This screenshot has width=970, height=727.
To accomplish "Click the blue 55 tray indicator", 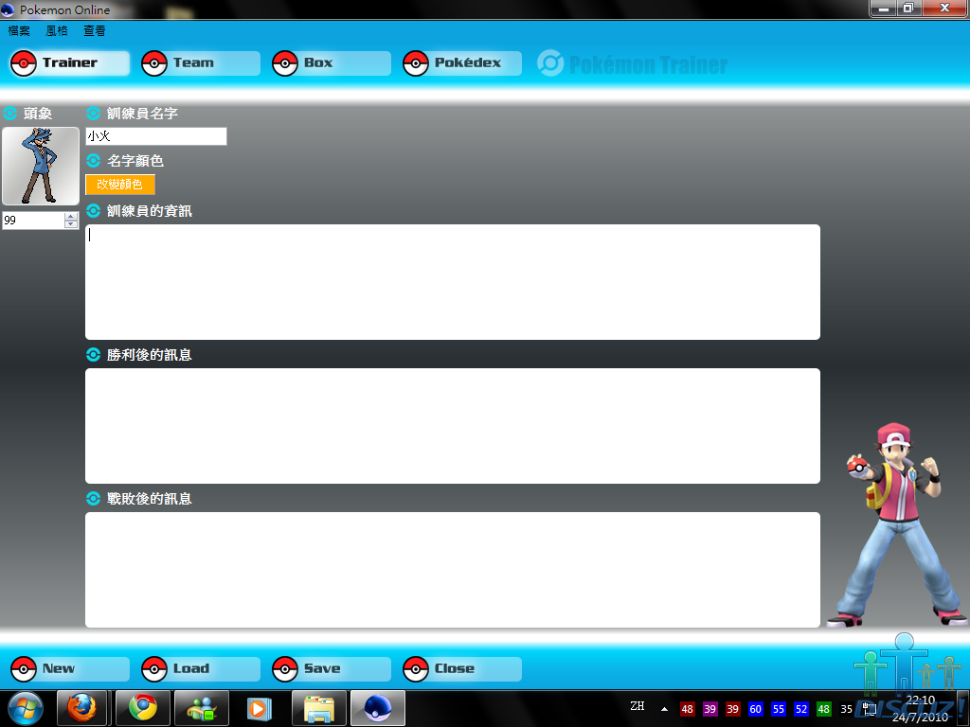I will [779, 709].
